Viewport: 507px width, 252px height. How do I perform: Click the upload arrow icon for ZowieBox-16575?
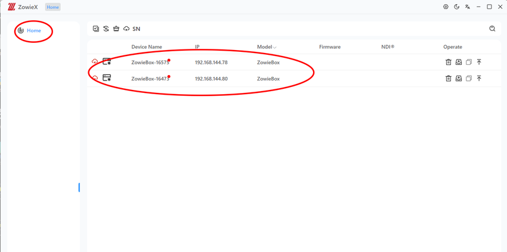tap(479, 62)
